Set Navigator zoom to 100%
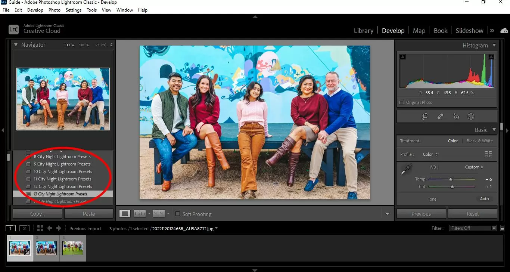510x272 pixels. click(84, 45)
